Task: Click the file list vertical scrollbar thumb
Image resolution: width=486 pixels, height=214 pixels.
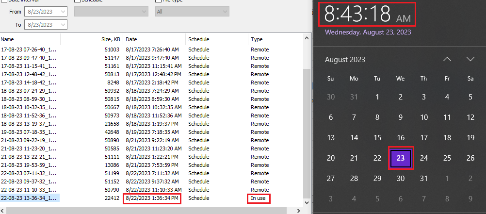Action: click(306, 131)
